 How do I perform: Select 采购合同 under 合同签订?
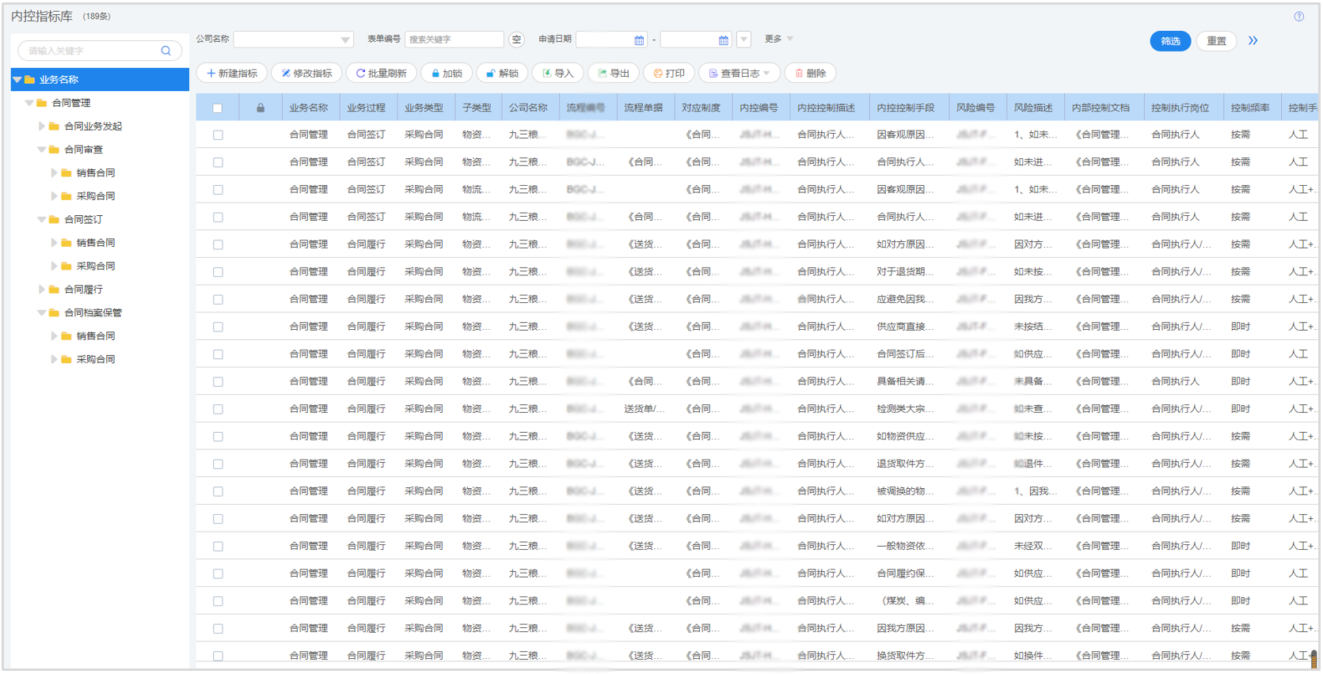pyautogui.click(x=96, y=267)
